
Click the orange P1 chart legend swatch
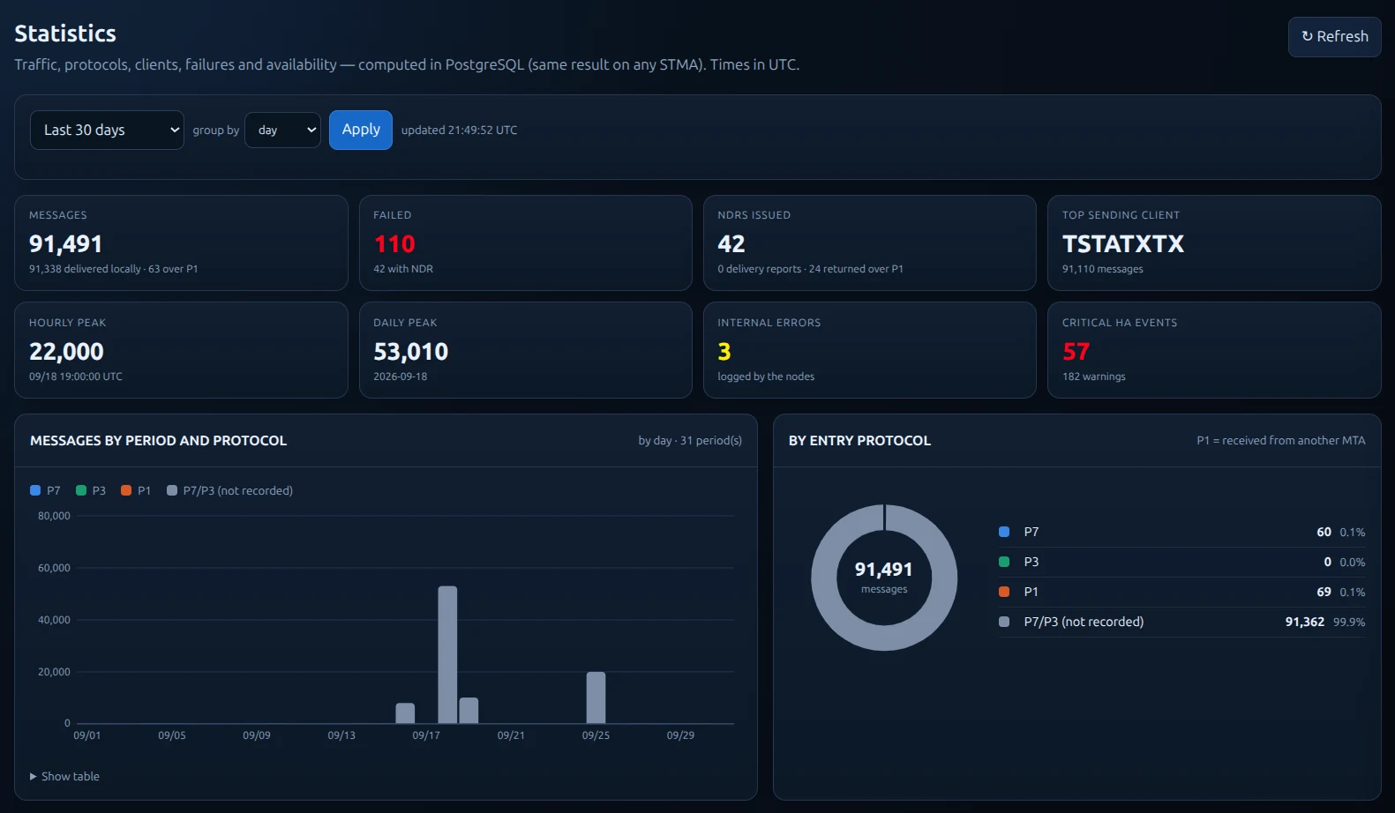126,490
